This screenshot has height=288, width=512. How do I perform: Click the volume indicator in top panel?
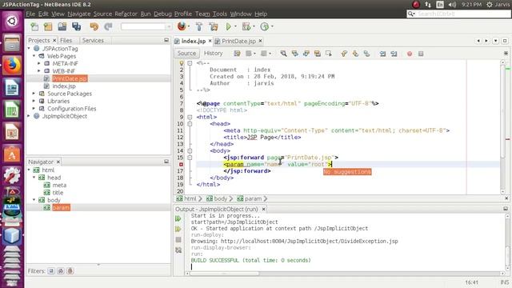[x=452, y=5]
